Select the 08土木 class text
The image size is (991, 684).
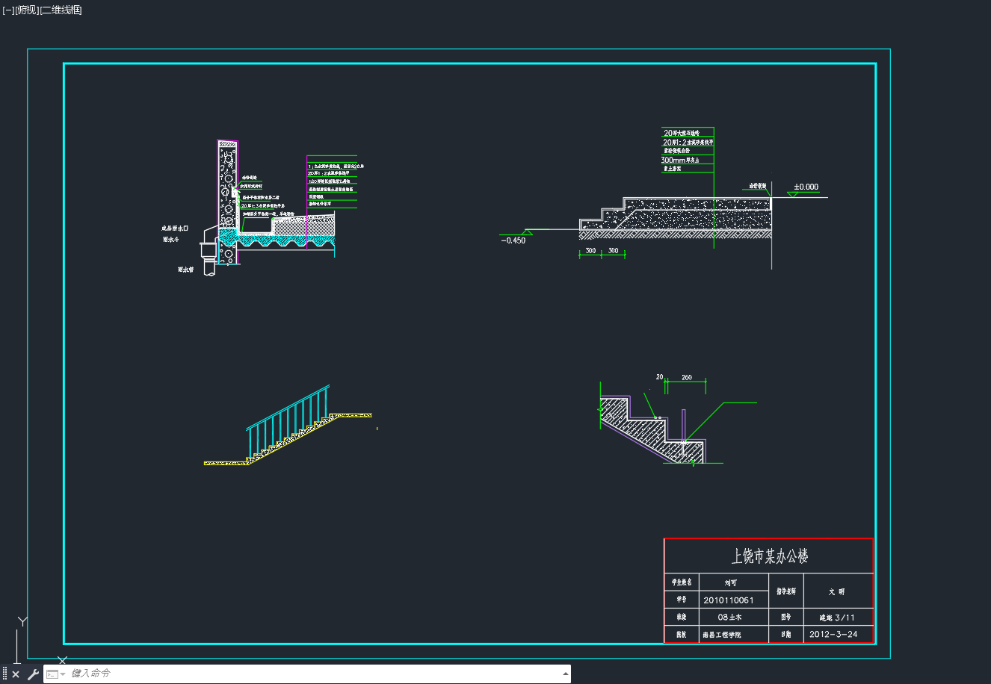click(x=729, y=618)
